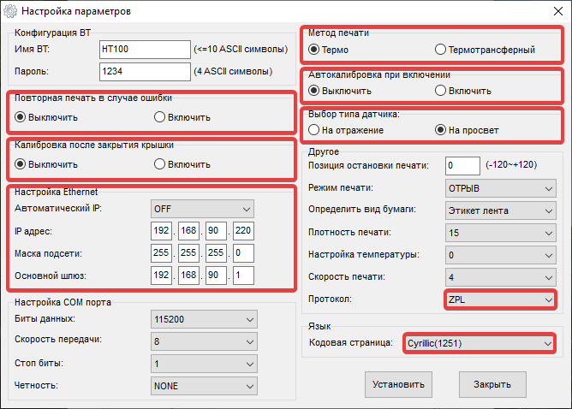Click the settings gear icon in title bar
The image size is (572, 409).
(10, 11)
